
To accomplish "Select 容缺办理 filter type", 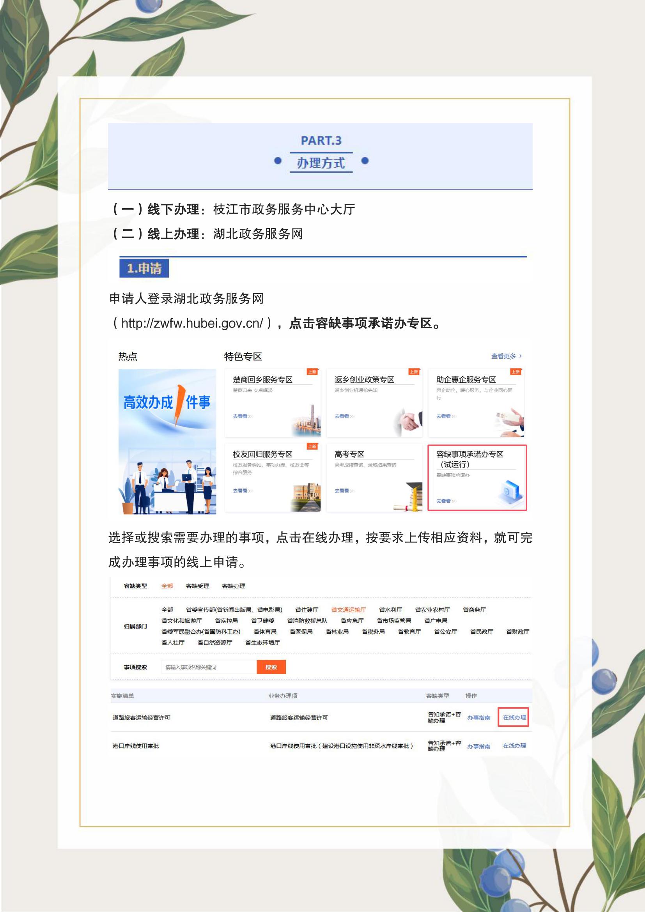I will [234, 586].
